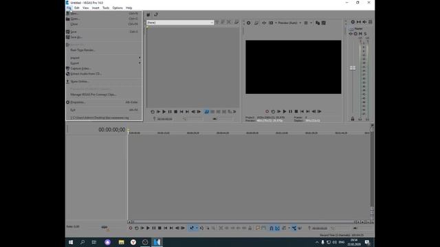Screen dimensions: 440x247
Task: Click record button under video preview
Action: pyautogui.click(x=267, y=111)
